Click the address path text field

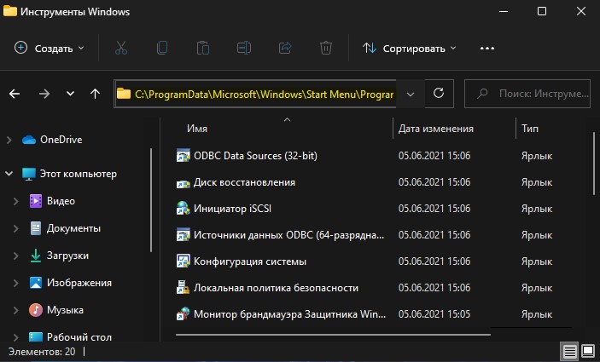(x=264, y=94)
